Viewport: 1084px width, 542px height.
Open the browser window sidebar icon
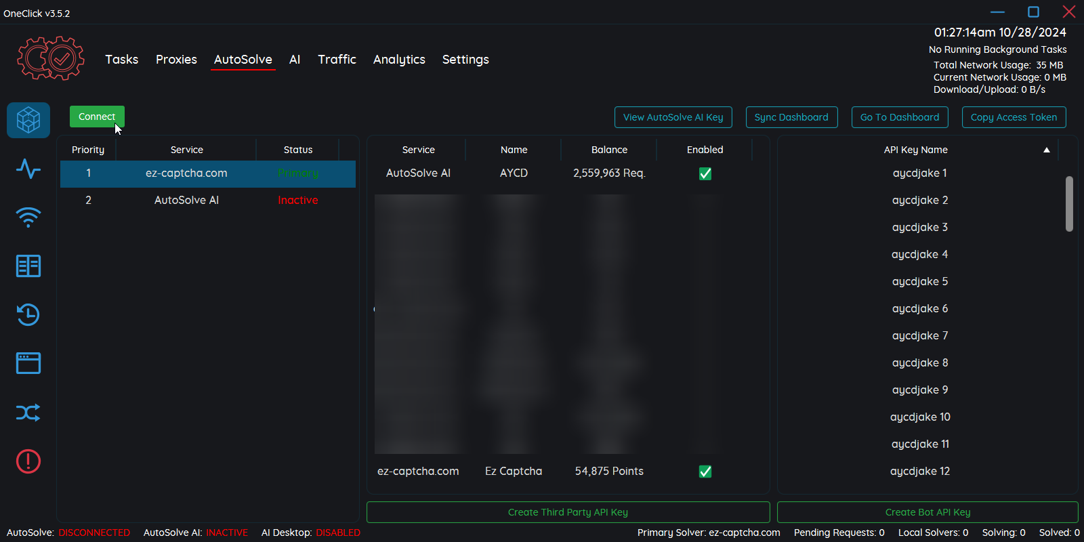[28, 364]
